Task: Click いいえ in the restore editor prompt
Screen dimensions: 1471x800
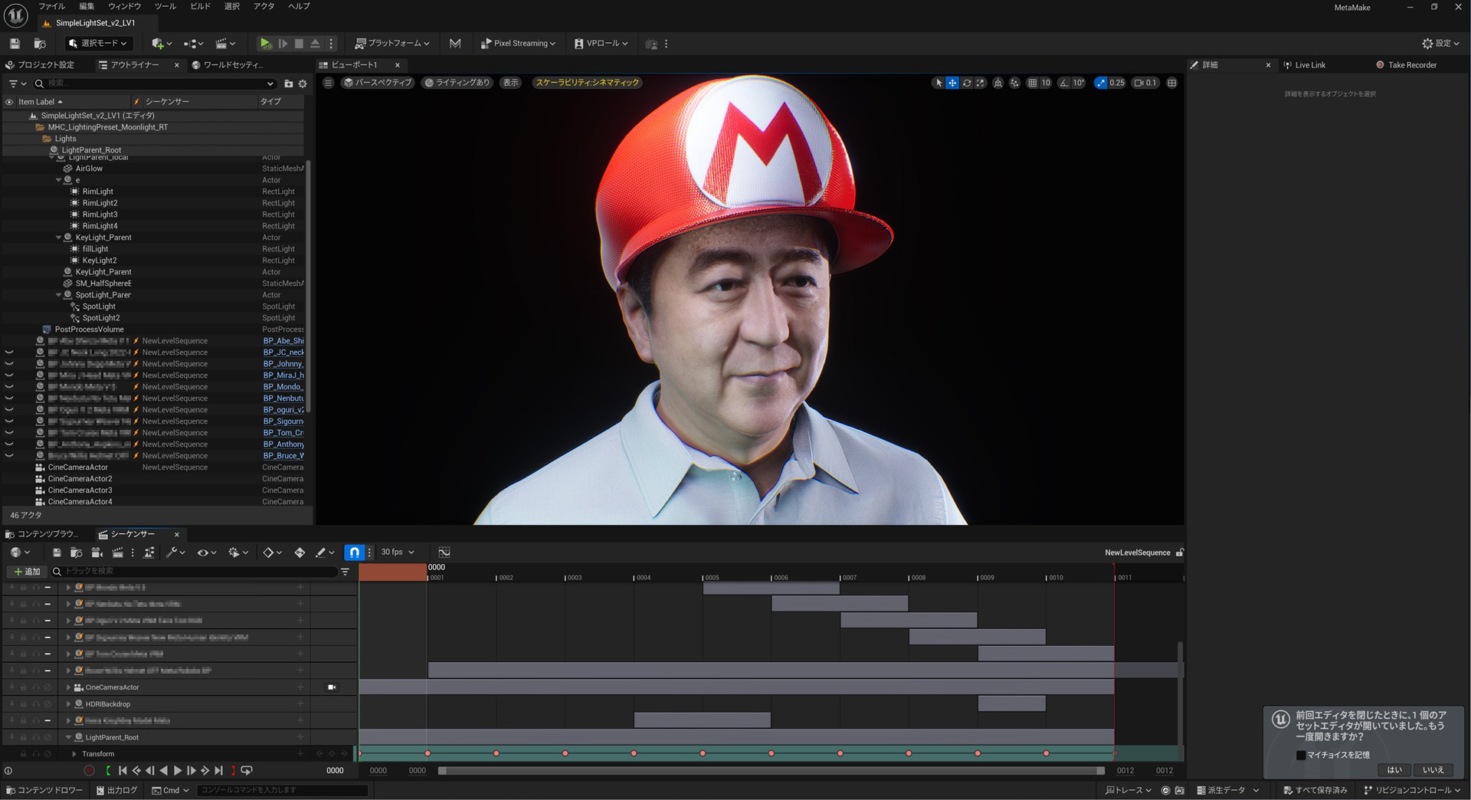Action: (x=1433, y=770)
